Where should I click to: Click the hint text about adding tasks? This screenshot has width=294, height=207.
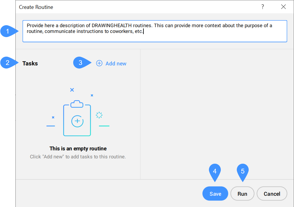78,157
